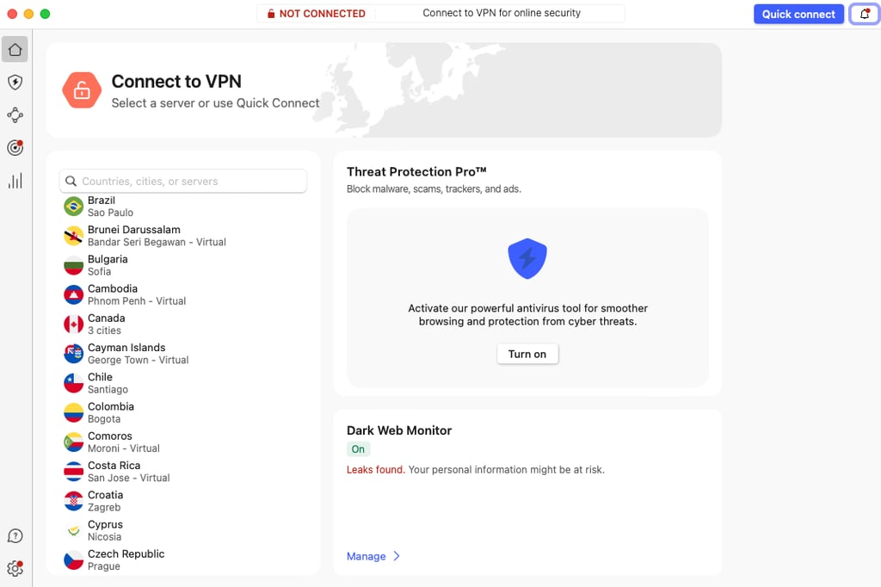
Task: Open help chat icon in sidebar
Action: click(15, 536)
